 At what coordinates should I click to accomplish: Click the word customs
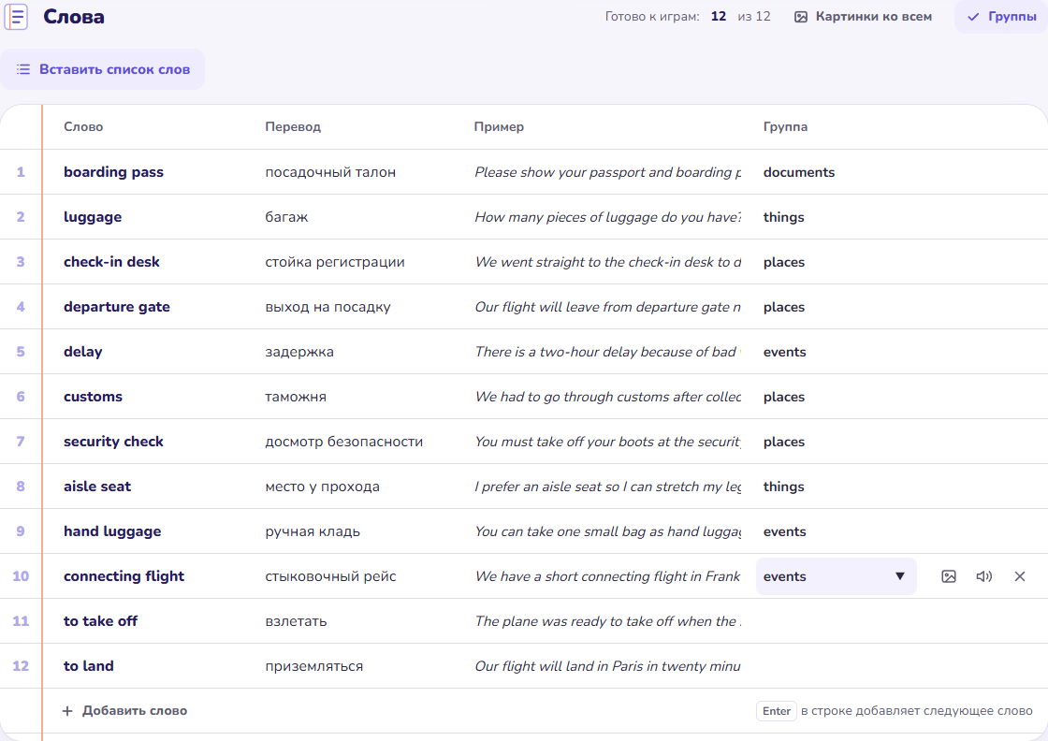(93, 396)
